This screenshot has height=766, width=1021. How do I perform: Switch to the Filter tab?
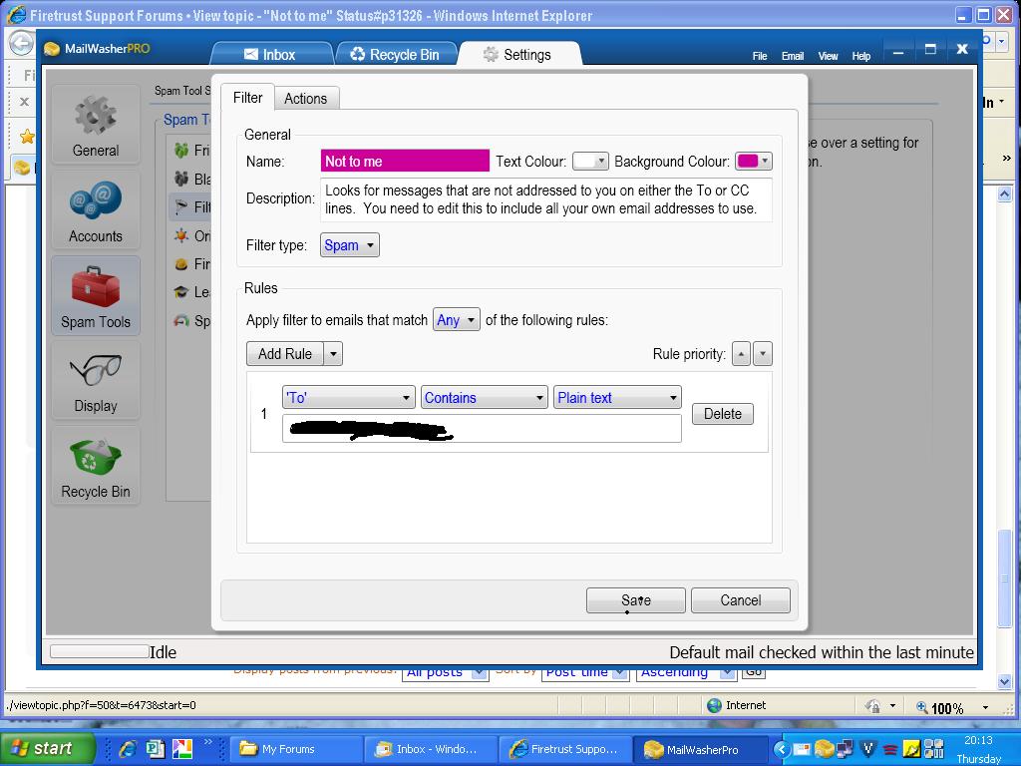pos(247,98)
